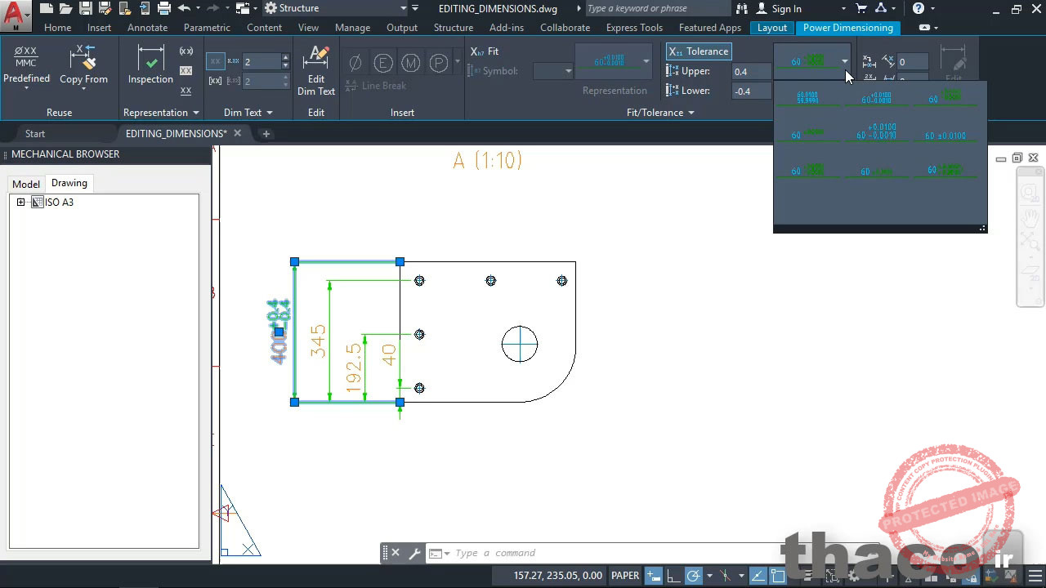This screenshot has width=1046, height=588.
Task: Click the Plot printer icon
Action: 164,8
